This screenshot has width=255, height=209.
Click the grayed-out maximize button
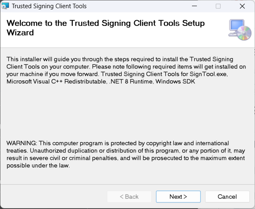218,7
